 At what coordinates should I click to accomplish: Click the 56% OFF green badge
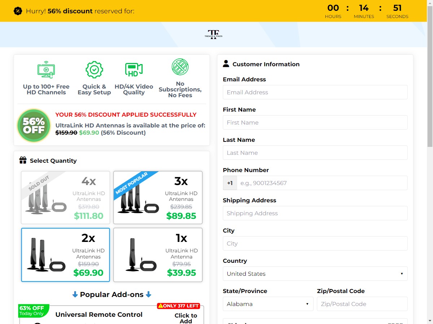coord(34,126)
